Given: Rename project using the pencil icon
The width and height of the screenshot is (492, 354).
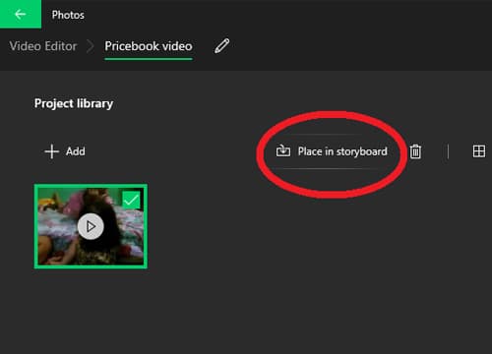Looking at the screenshot, I should click(x=222, y=46).
